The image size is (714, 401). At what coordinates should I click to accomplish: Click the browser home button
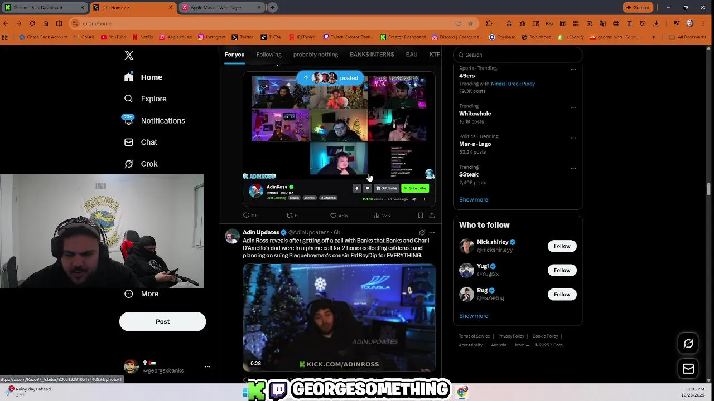(x=46, y=23)
